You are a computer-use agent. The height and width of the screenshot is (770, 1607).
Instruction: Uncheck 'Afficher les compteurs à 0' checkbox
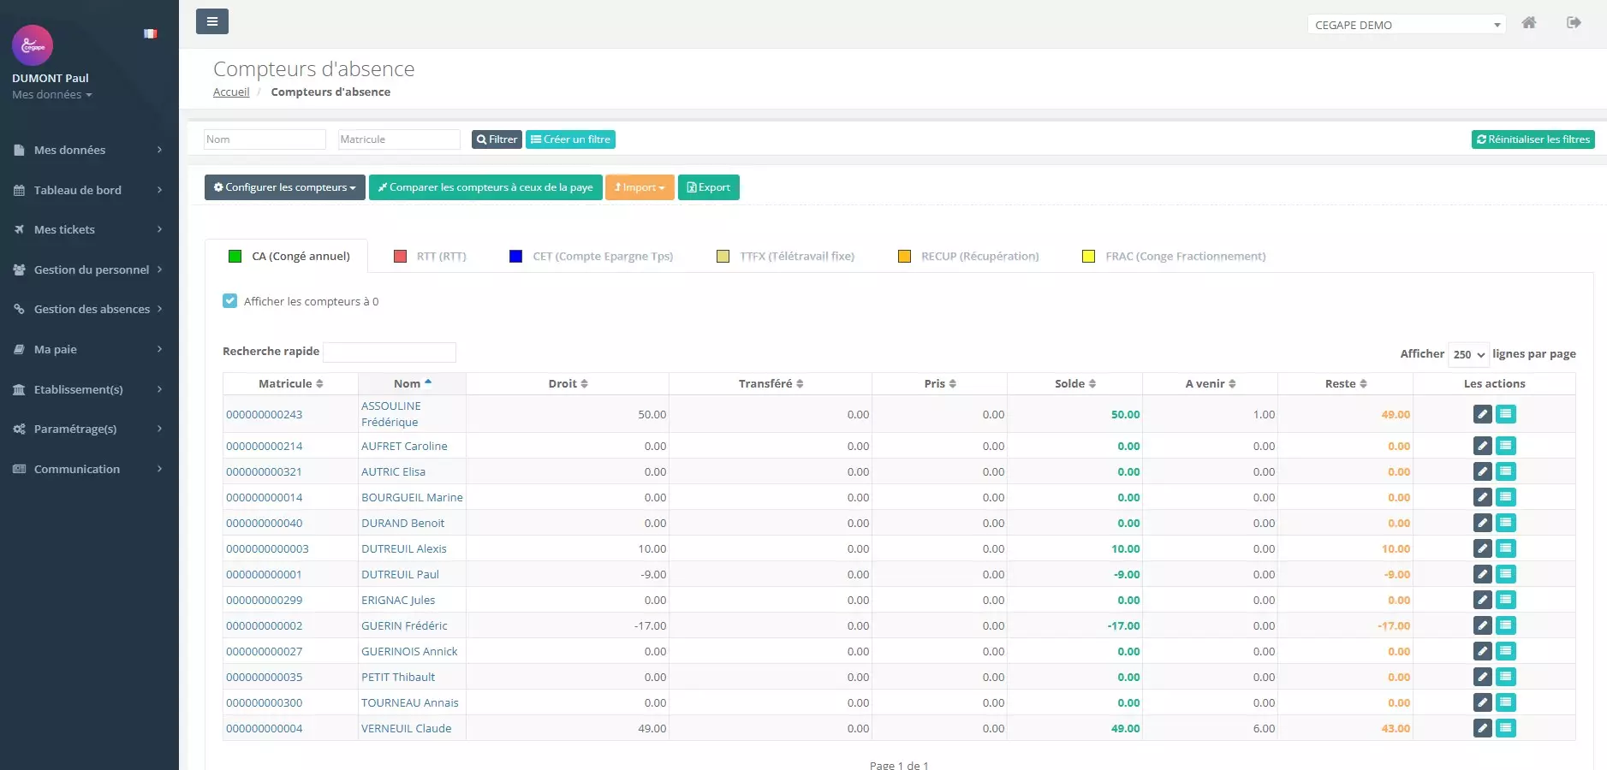click(x=229, y=301)
